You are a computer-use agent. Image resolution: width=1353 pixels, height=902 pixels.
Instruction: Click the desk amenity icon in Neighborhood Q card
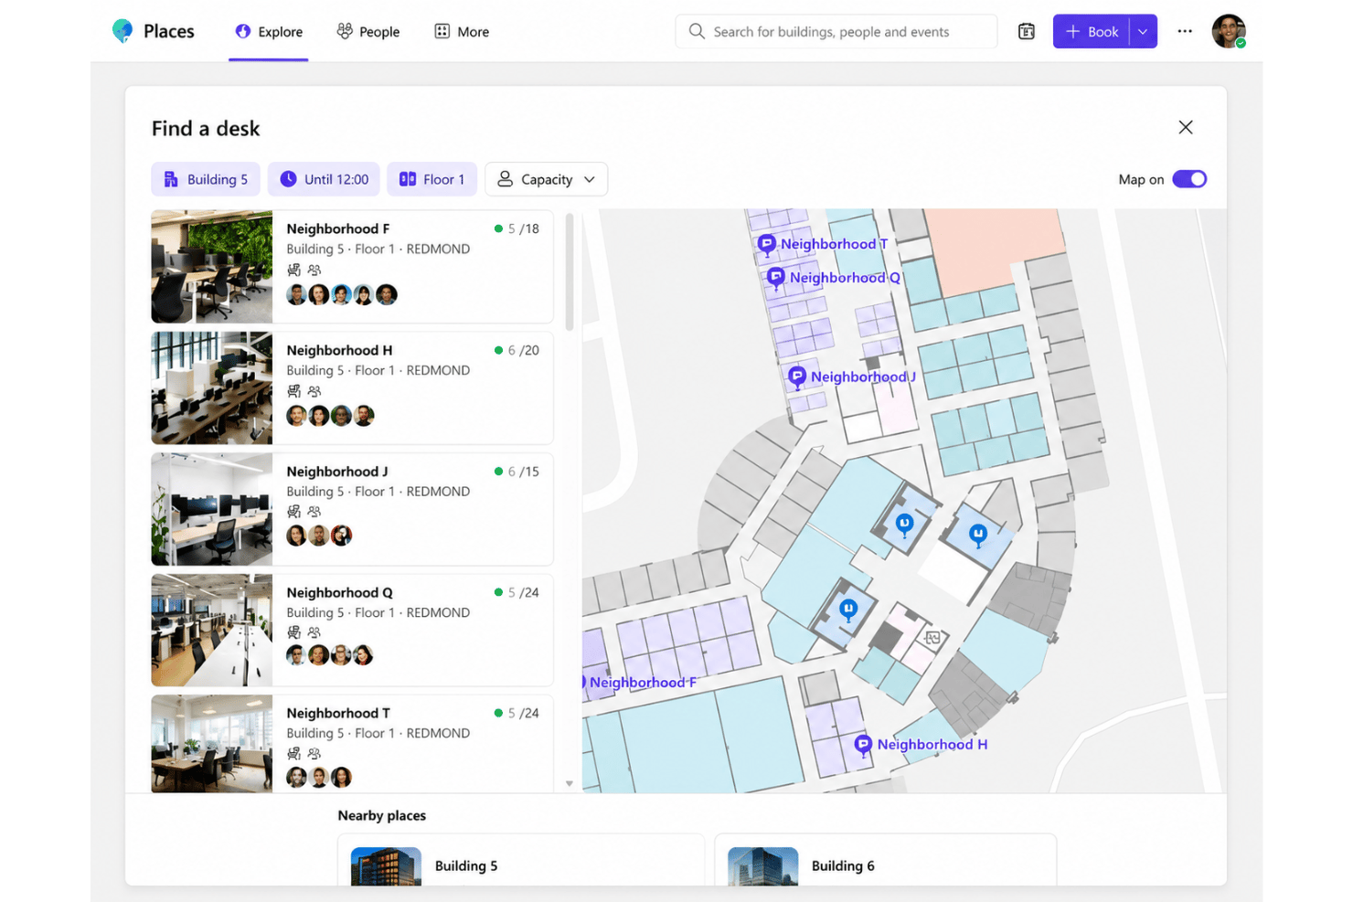point(293,632)
